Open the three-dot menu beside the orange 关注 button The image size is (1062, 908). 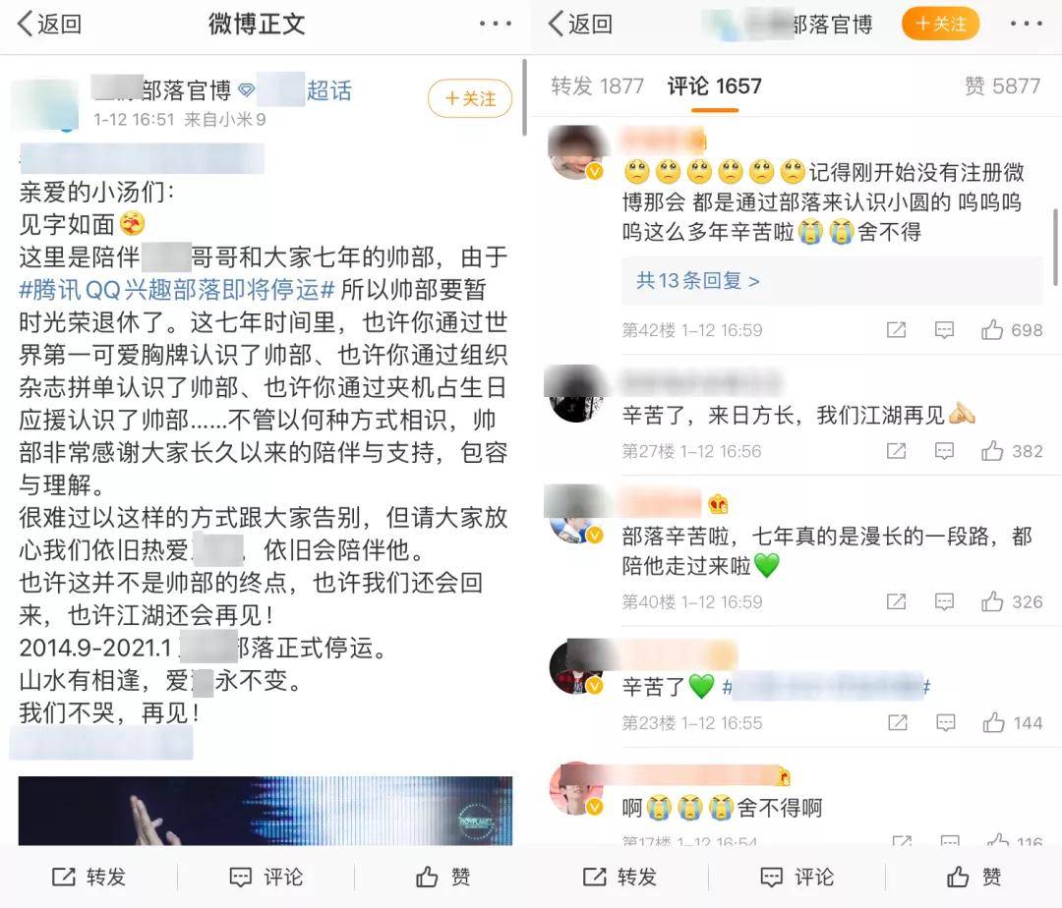pyautogui.click(x=1026, y=24)
